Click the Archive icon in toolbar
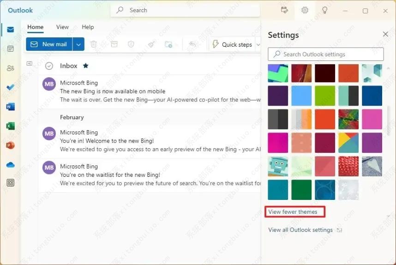This screenshot has height=265, width=396. [x=114, y=44]
